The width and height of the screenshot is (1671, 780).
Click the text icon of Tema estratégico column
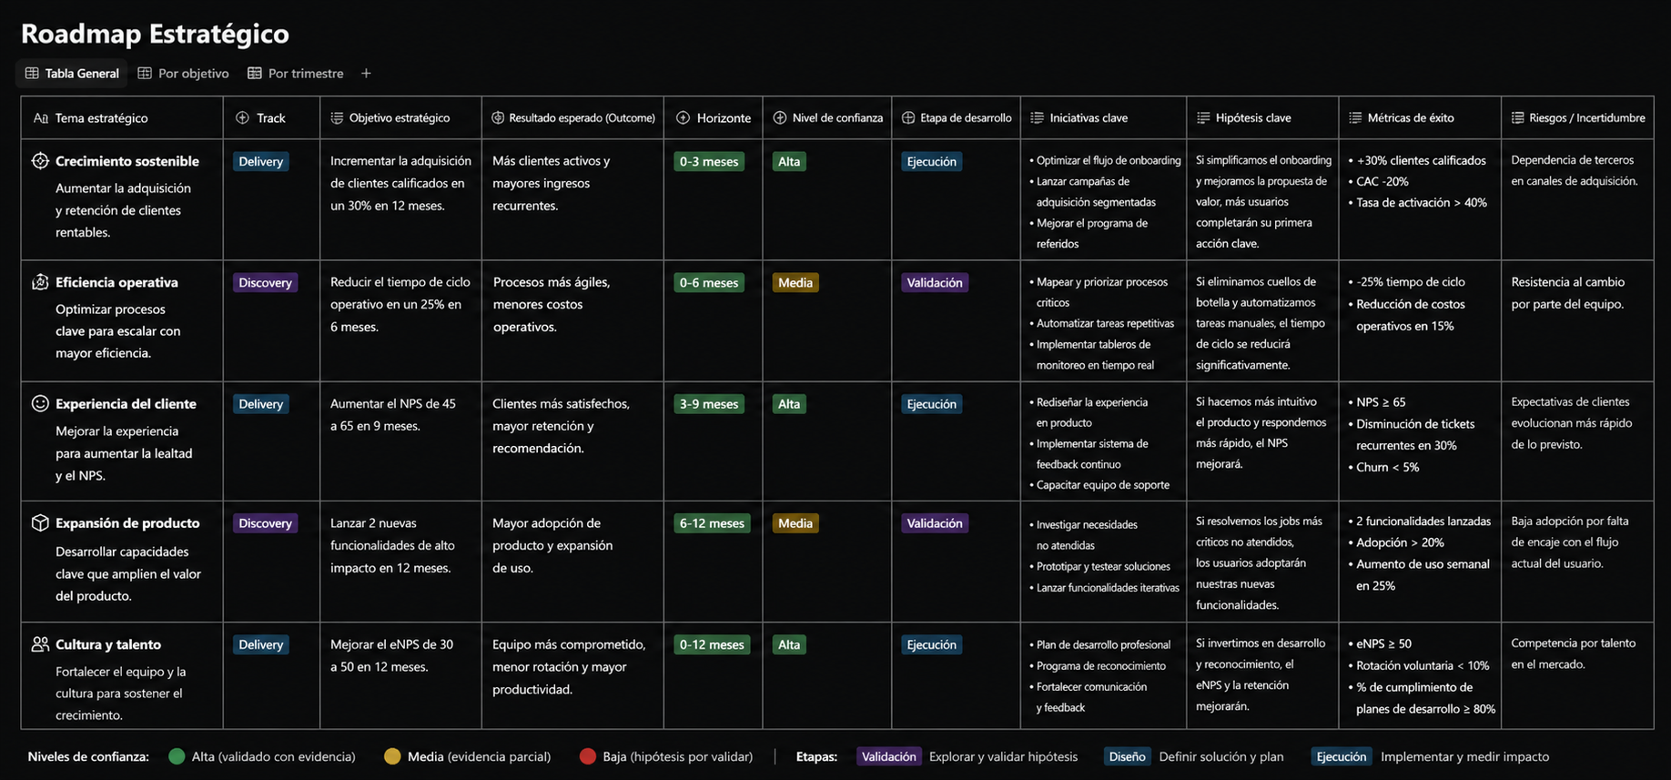coord(40,118)
